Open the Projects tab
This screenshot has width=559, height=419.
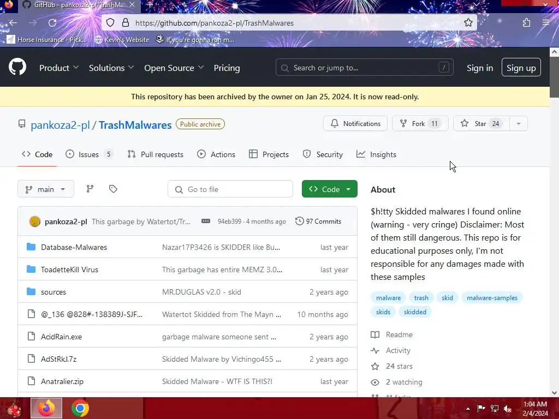[269, 154]
